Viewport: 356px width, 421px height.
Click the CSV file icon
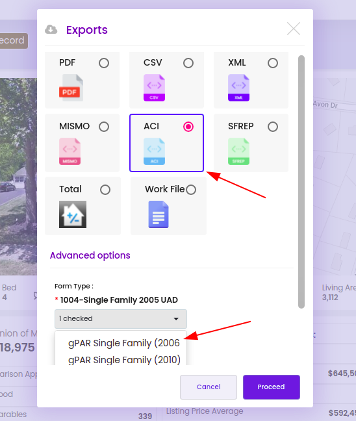(x=154, y=88)
